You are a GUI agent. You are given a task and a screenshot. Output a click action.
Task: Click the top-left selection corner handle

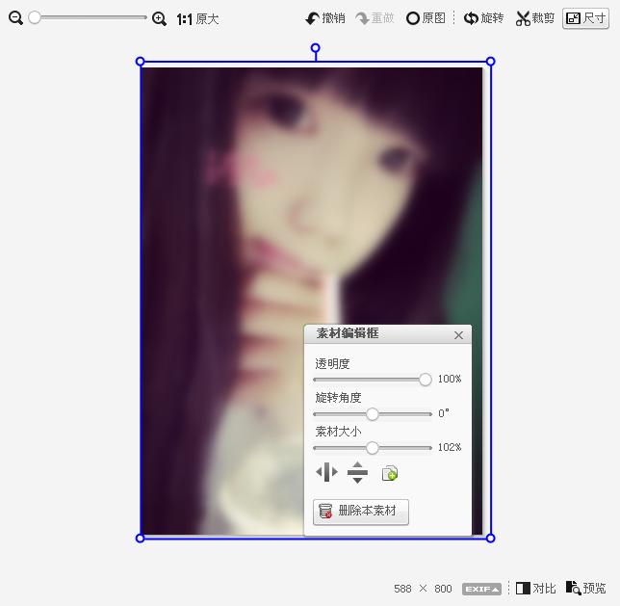pos(140,62)
